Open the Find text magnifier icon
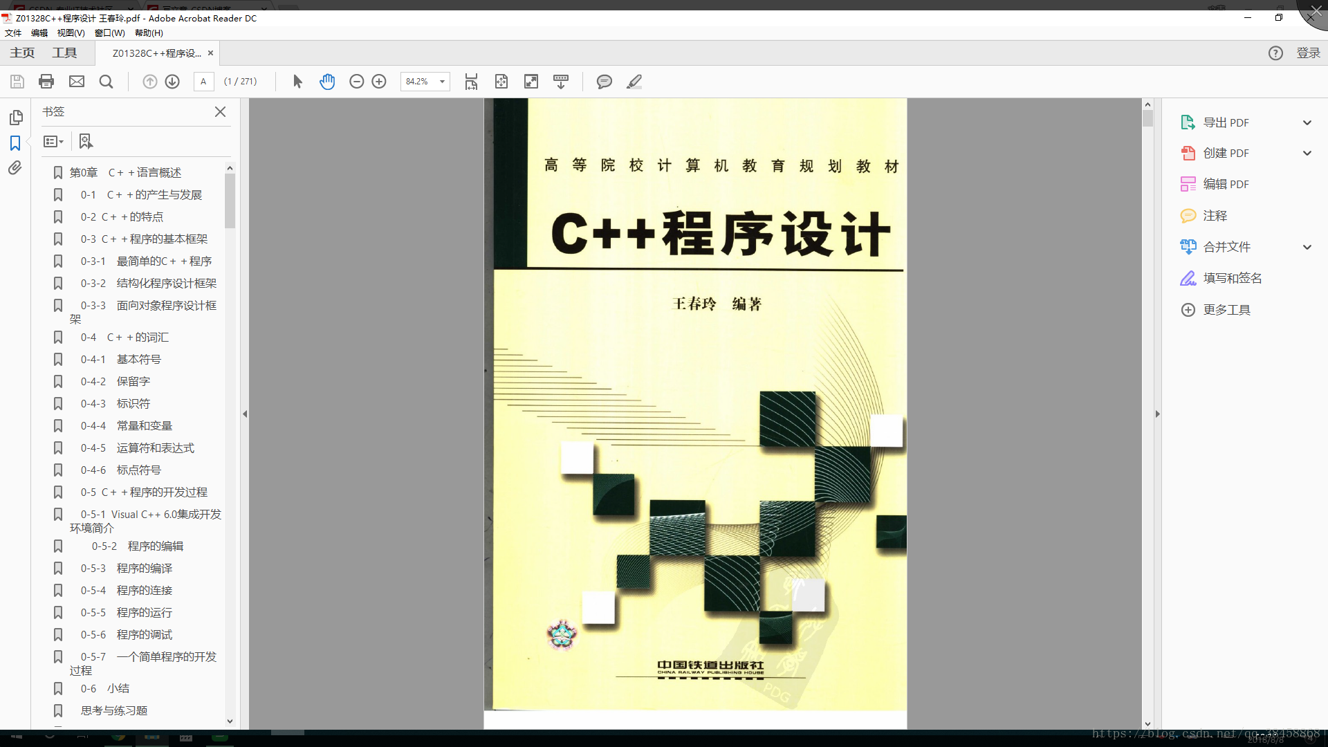The width and height of the screenshot is (1328, 747). tap(106, 82)
